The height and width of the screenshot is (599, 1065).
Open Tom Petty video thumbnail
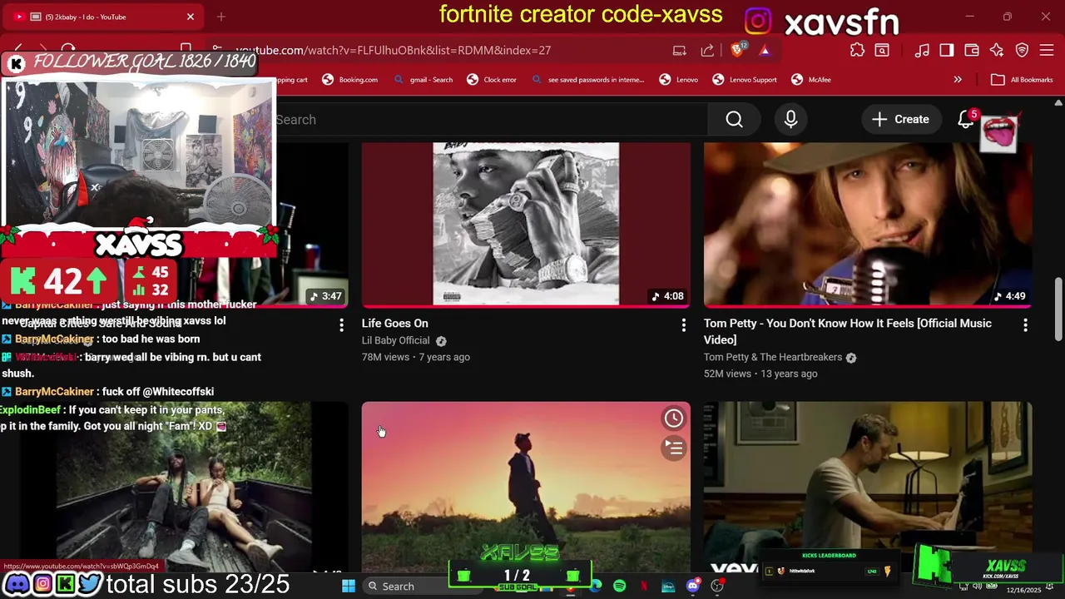tap(868, 225)
